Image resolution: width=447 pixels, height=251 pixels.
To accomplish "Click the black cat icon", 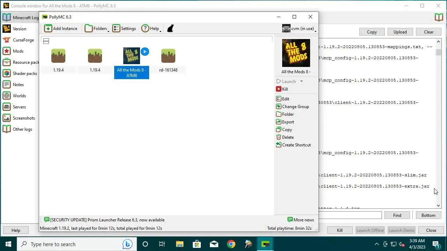I will pyautogui.click(x=170, y=29).
